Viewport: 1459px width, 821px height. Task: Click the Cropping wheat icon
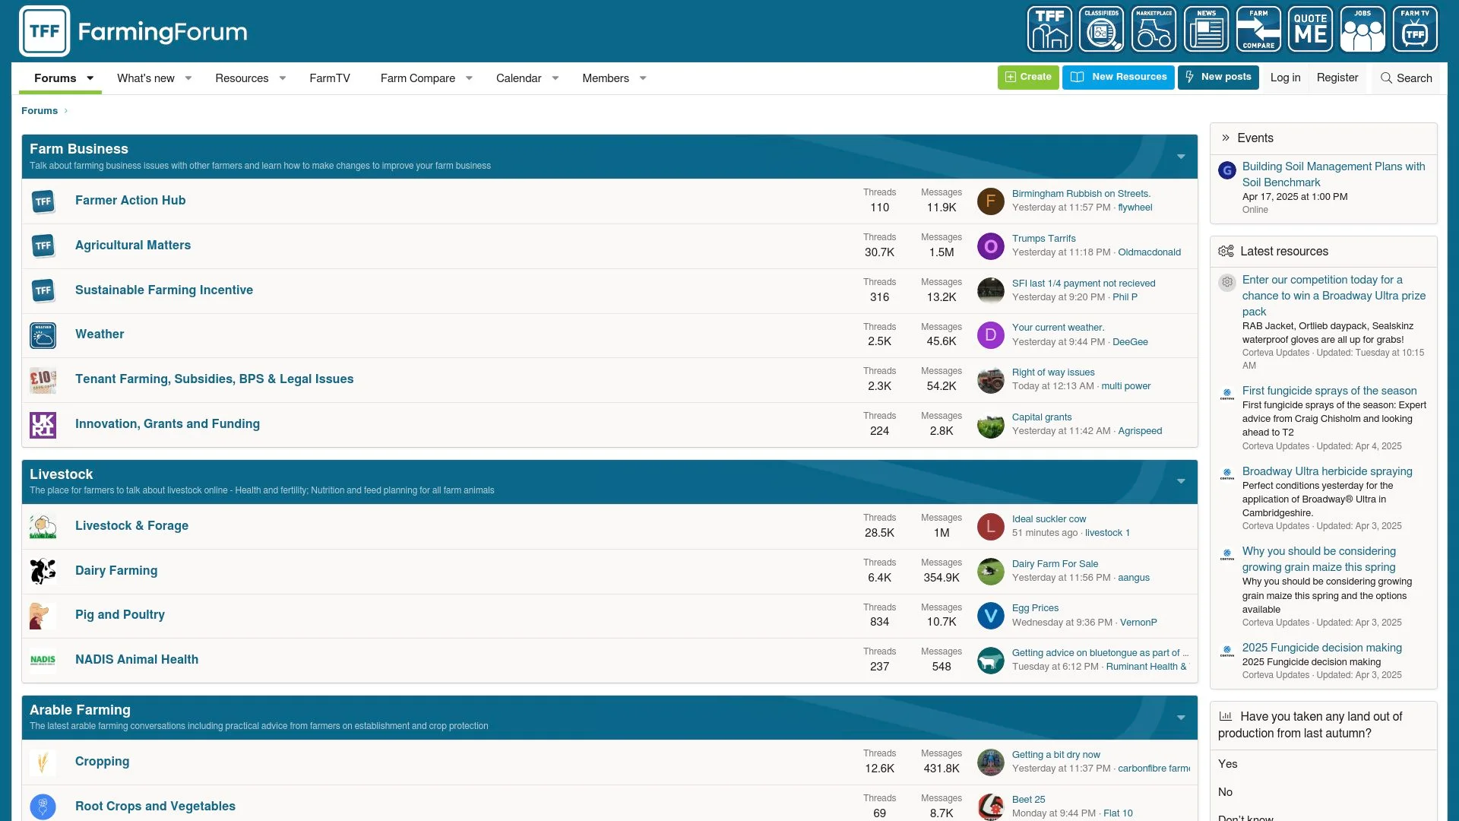coord(43,762)
